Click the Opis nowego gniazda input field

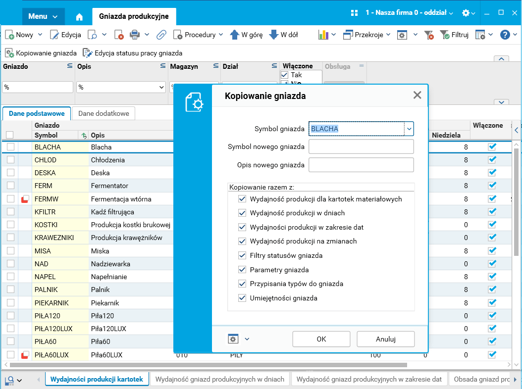[x=361, y=165]
